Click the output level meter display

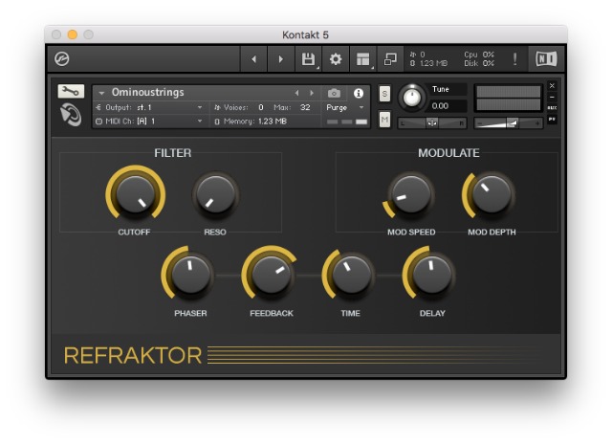click(x=508, y=98)
